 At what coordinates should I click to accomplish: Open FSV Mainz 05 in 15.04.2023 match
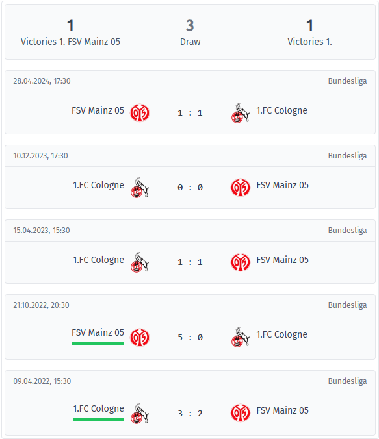(283, 260)
